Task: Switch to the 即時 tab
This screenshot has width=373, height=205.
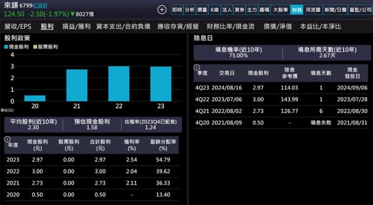Action: point(177,10)
